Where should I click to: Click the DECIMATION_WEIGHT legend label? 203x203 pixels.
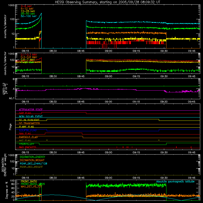coord(32,160)
